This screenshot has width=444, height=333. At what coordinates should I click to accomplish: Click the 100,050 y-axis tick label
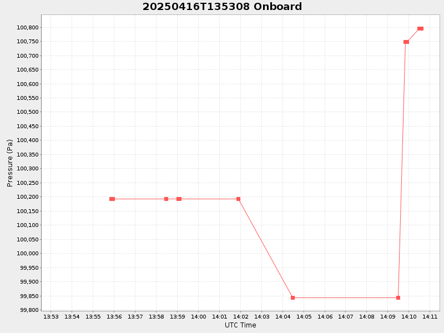27,240
